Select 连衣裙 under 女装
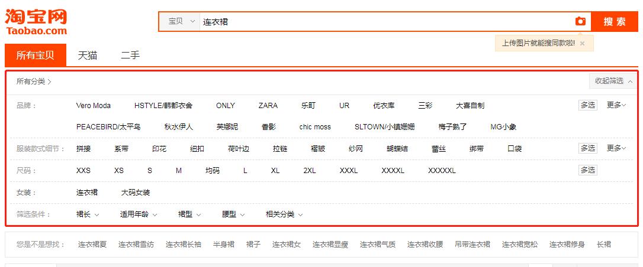Screen dimensions: 643x267 (87, 192)
